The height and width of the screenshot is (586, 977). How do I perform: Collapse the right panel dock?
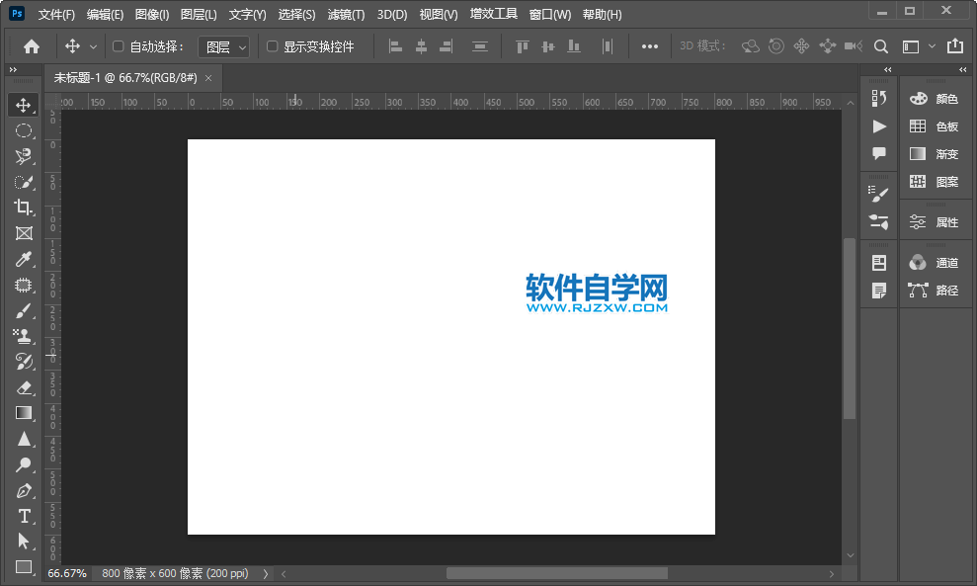pos(961,69)
